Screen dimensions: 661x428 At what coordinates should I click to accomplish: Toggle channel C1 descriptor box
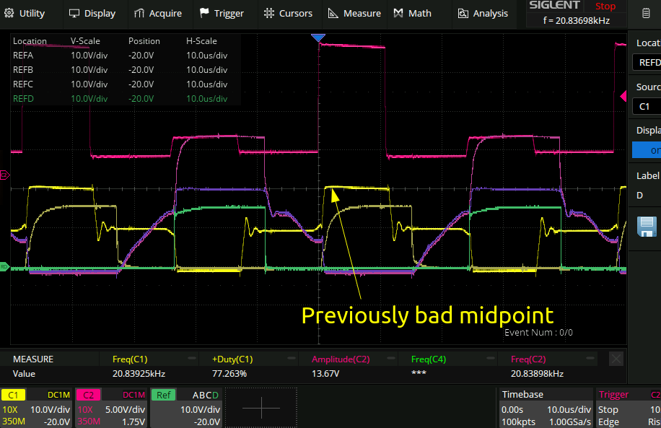point(36,408)
